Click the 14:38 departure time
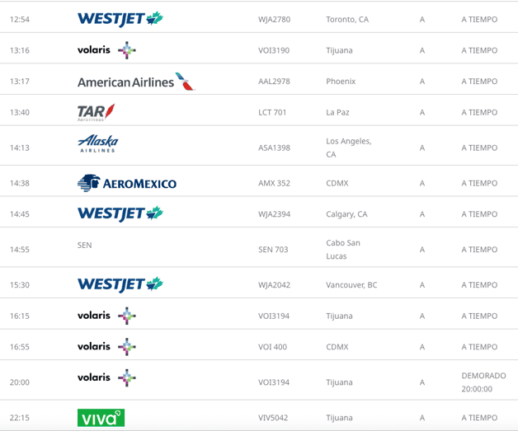Viewport: 518px width, 431px height. click(20, 183)
